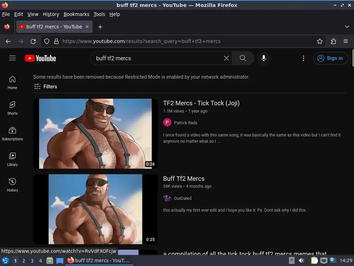Viewport: 354px width, 266px height.
Task: Open the Tick Tock (Joji) video thumbnail
Action: (x=95, y=133)
